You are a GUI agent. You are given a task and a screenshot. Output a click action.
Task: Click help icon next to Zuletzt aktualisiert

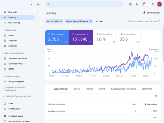pyautogui.click(x=159, y=21)
